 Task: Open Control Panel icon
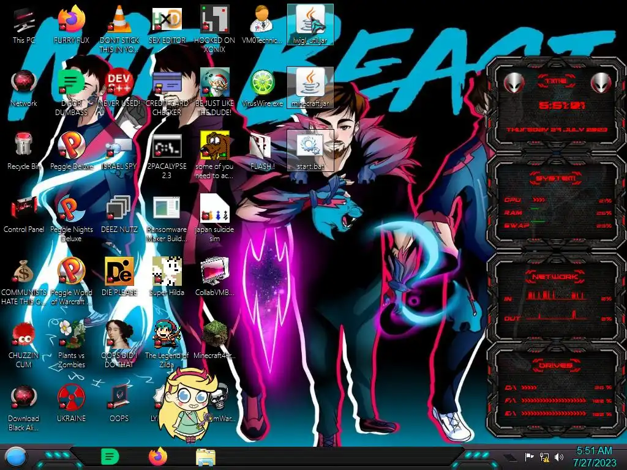coord(24,214)
